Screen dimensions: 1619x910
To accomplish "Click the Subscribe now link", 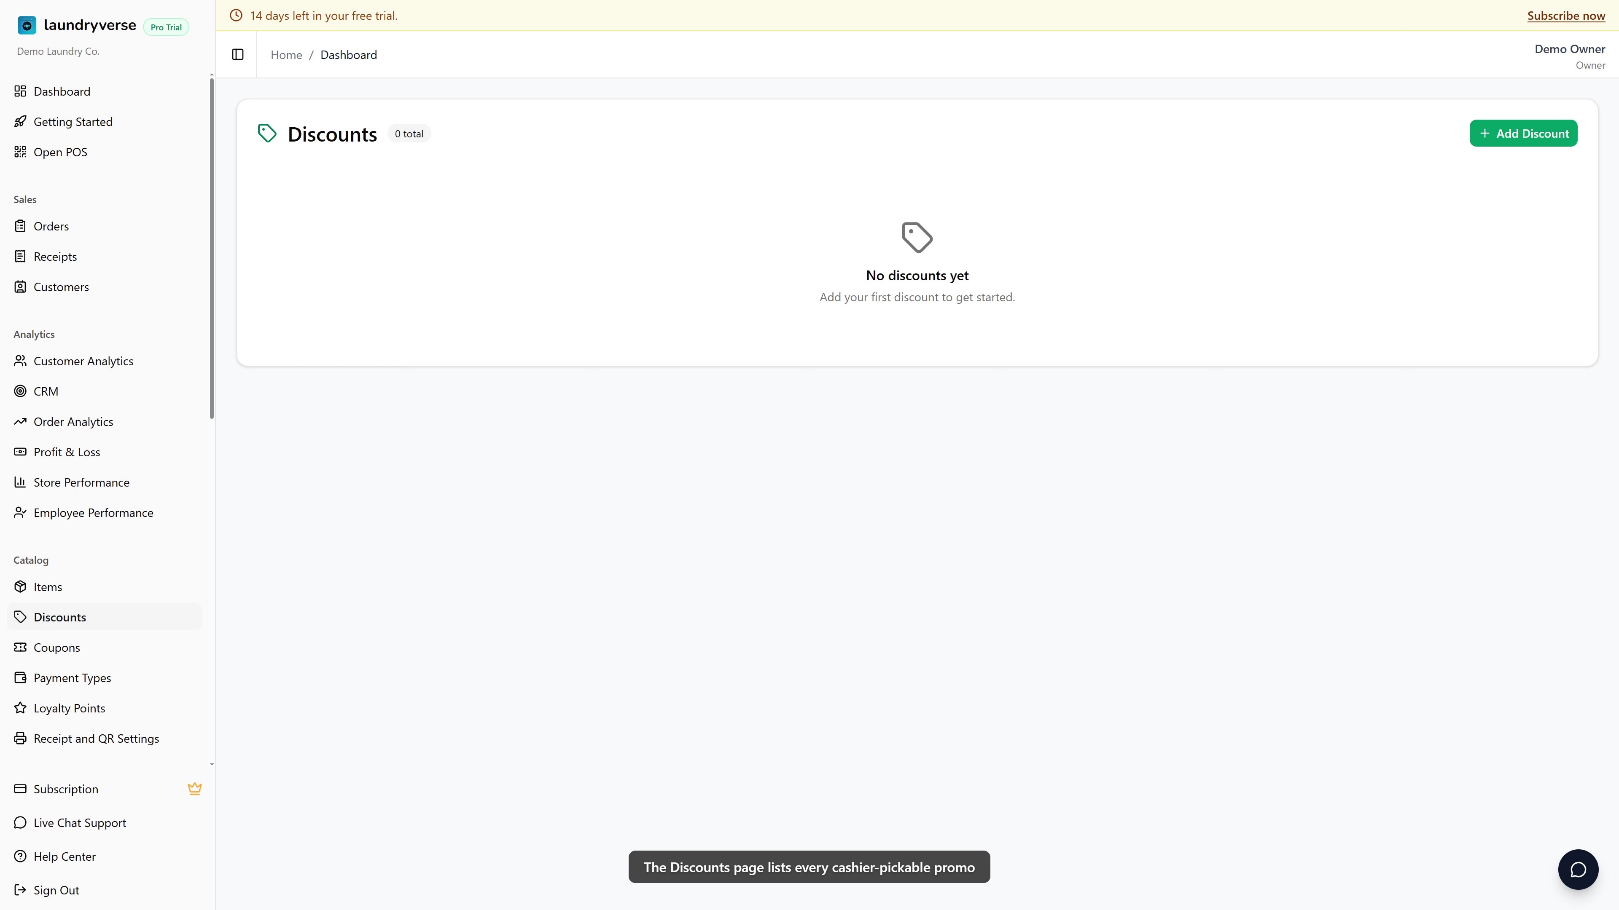I will (1565, 16).
